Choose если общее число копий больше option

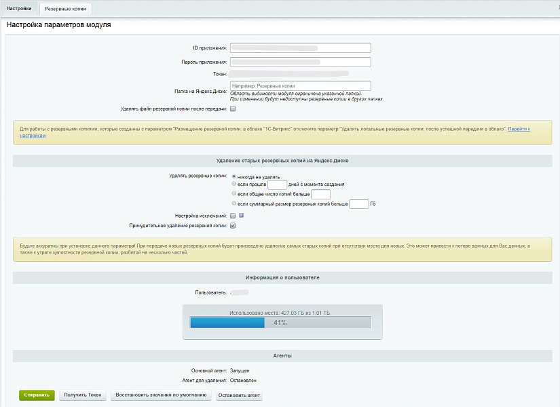click(234, 194)
